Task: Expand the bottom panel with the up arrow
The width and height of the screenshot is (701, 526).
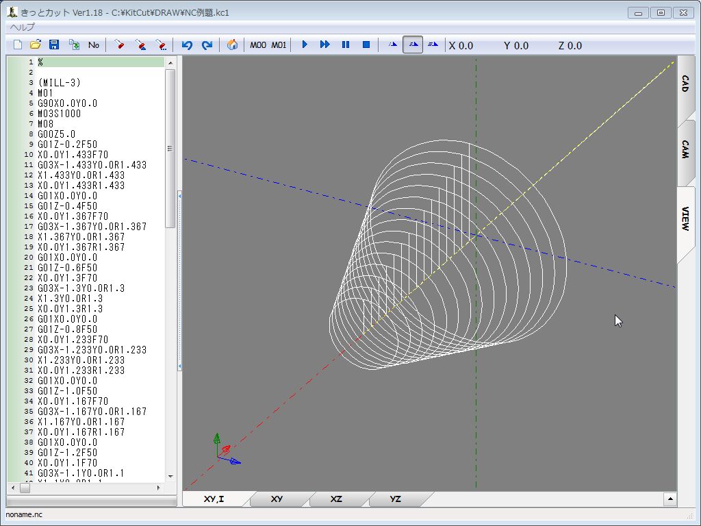Action: pos(670,499)
